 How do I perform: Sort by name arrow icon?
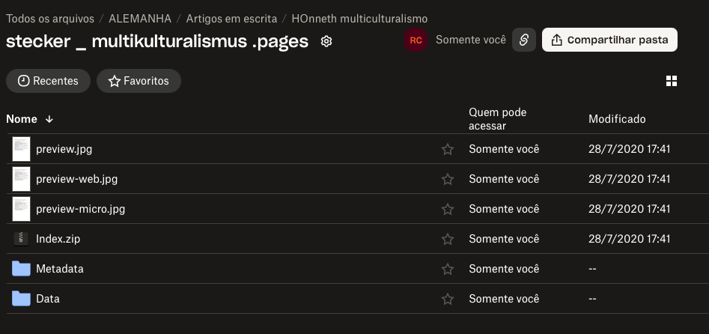point(49,119)
